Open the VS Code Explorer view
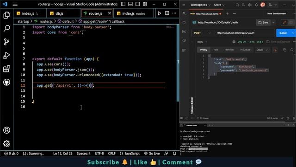The height and width of the screenshot is (167, 296). click(x=6, y=15)
